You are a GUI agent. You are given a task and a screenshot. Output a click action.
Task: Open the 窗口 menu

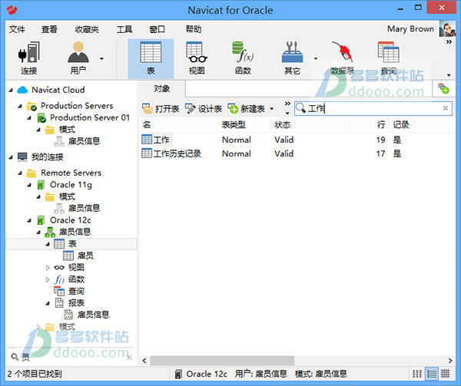157,29
